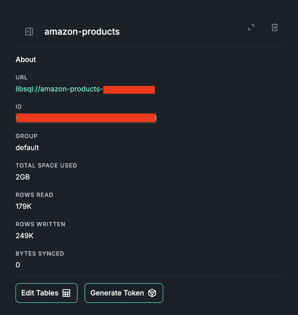This screenshot has width=298, height=315.
Task: Select the redacted database ID value
Action: pyautogui.click(x=86, y=118)
